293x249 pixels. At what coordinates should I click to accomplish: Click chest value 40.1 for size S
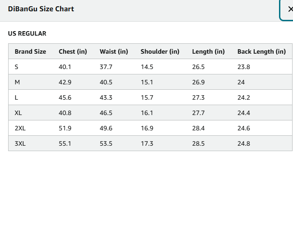(65, 67)
